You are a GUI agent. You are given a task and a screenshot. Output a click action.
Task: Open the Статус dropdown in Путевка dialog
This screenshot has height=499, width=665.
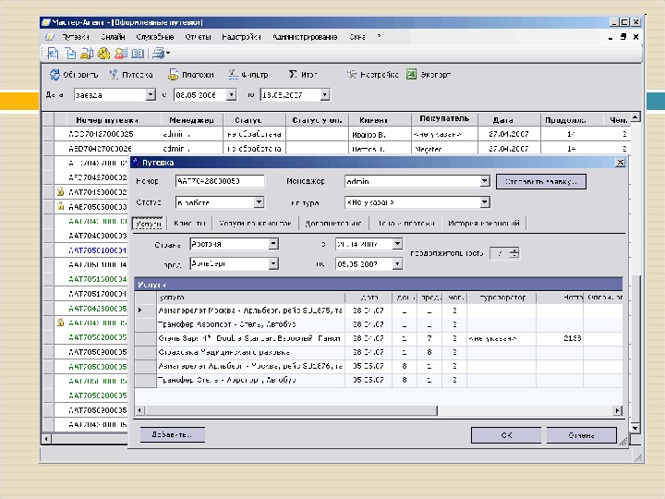point(259,202)
